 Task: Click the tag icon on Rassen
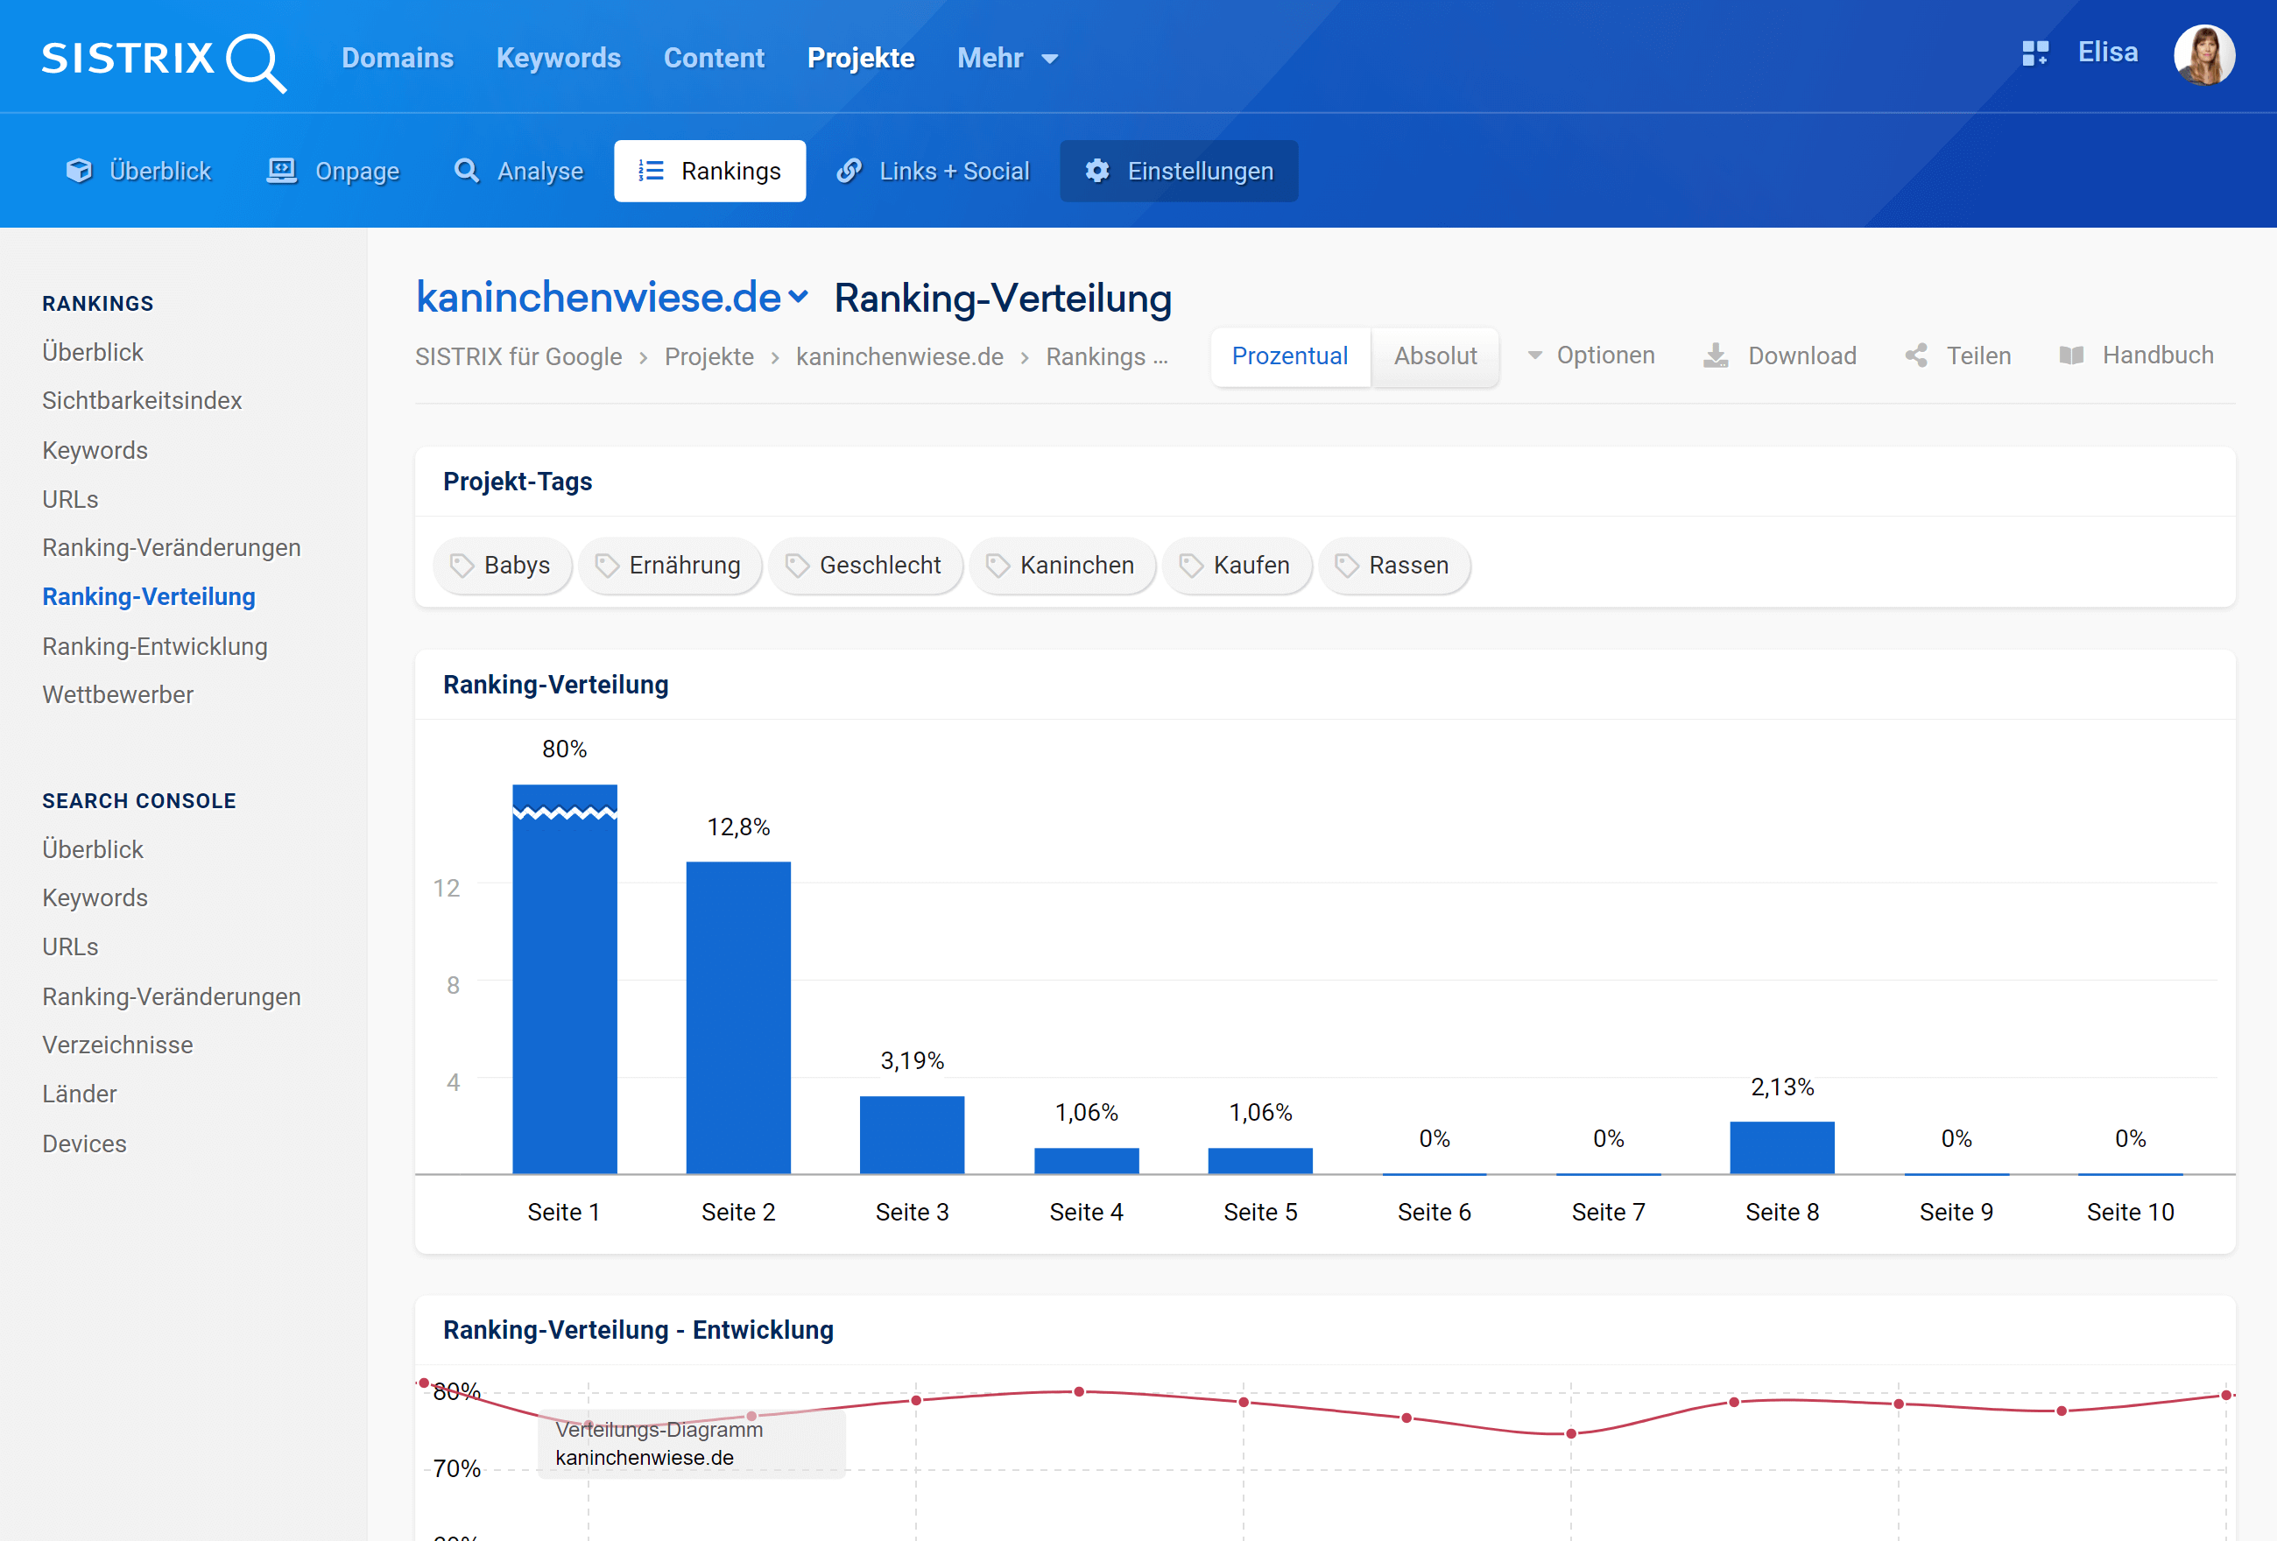pyautogui.click(x=1347, y=566)
